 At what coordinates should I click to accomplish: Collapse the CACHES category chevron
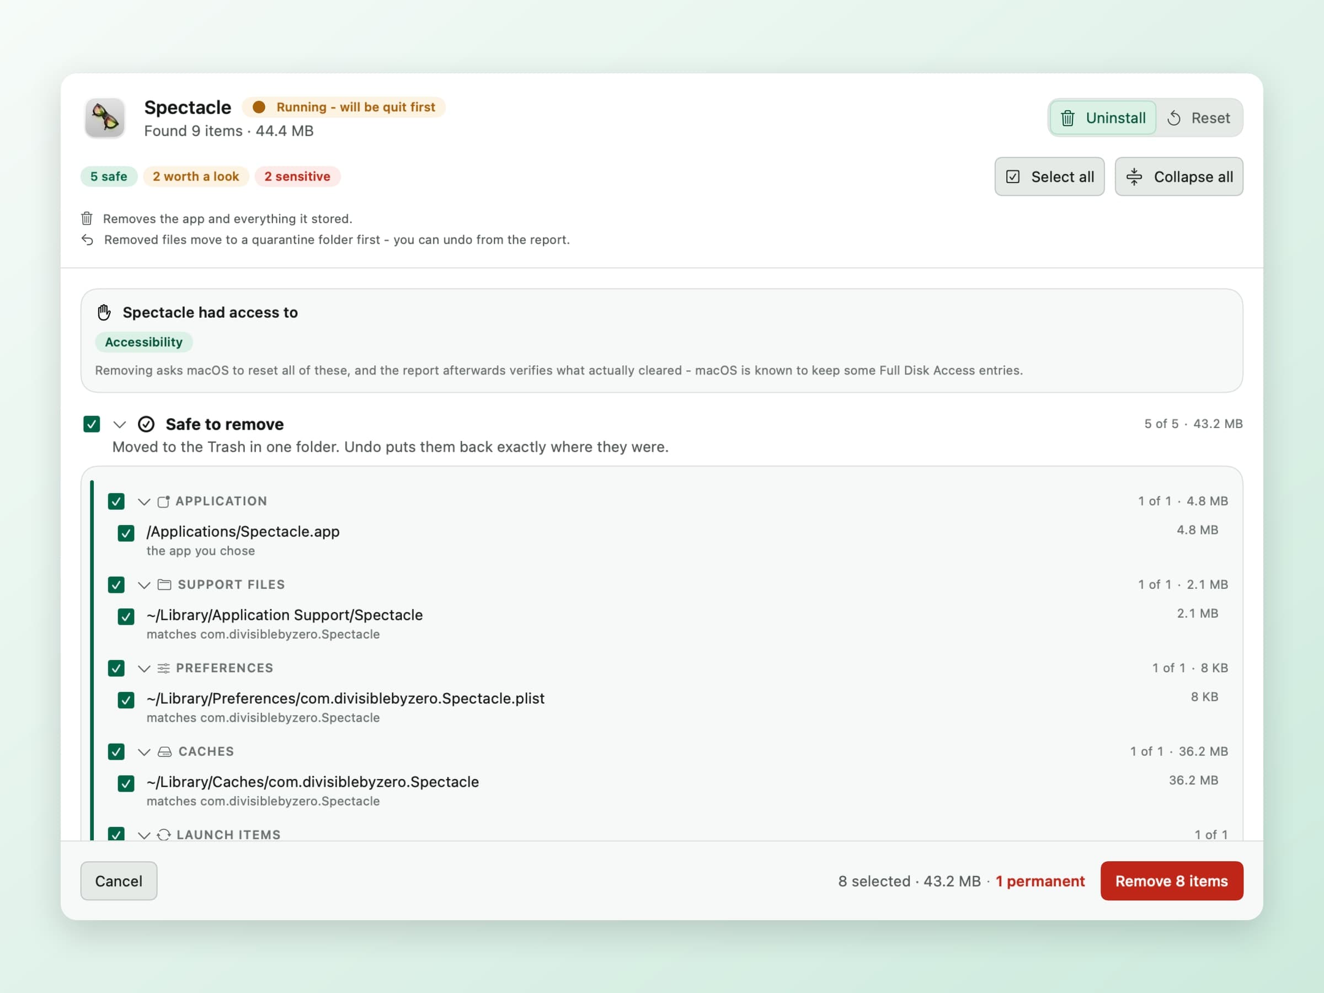coord(143,752)
